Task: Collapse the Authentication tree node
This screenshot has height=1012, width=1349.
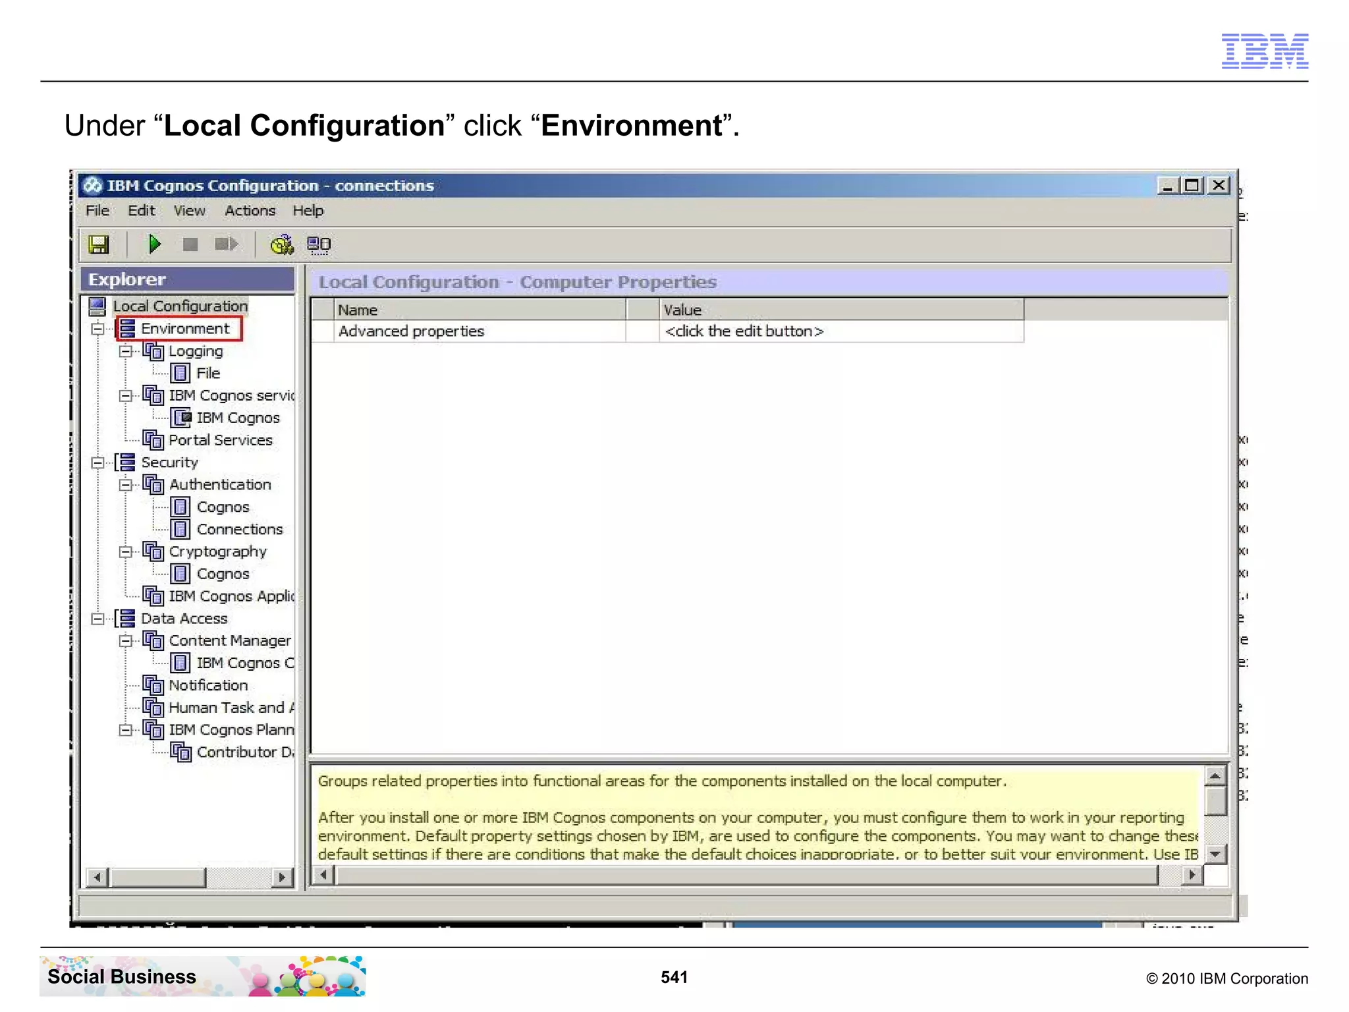Action: coord(125,485)
